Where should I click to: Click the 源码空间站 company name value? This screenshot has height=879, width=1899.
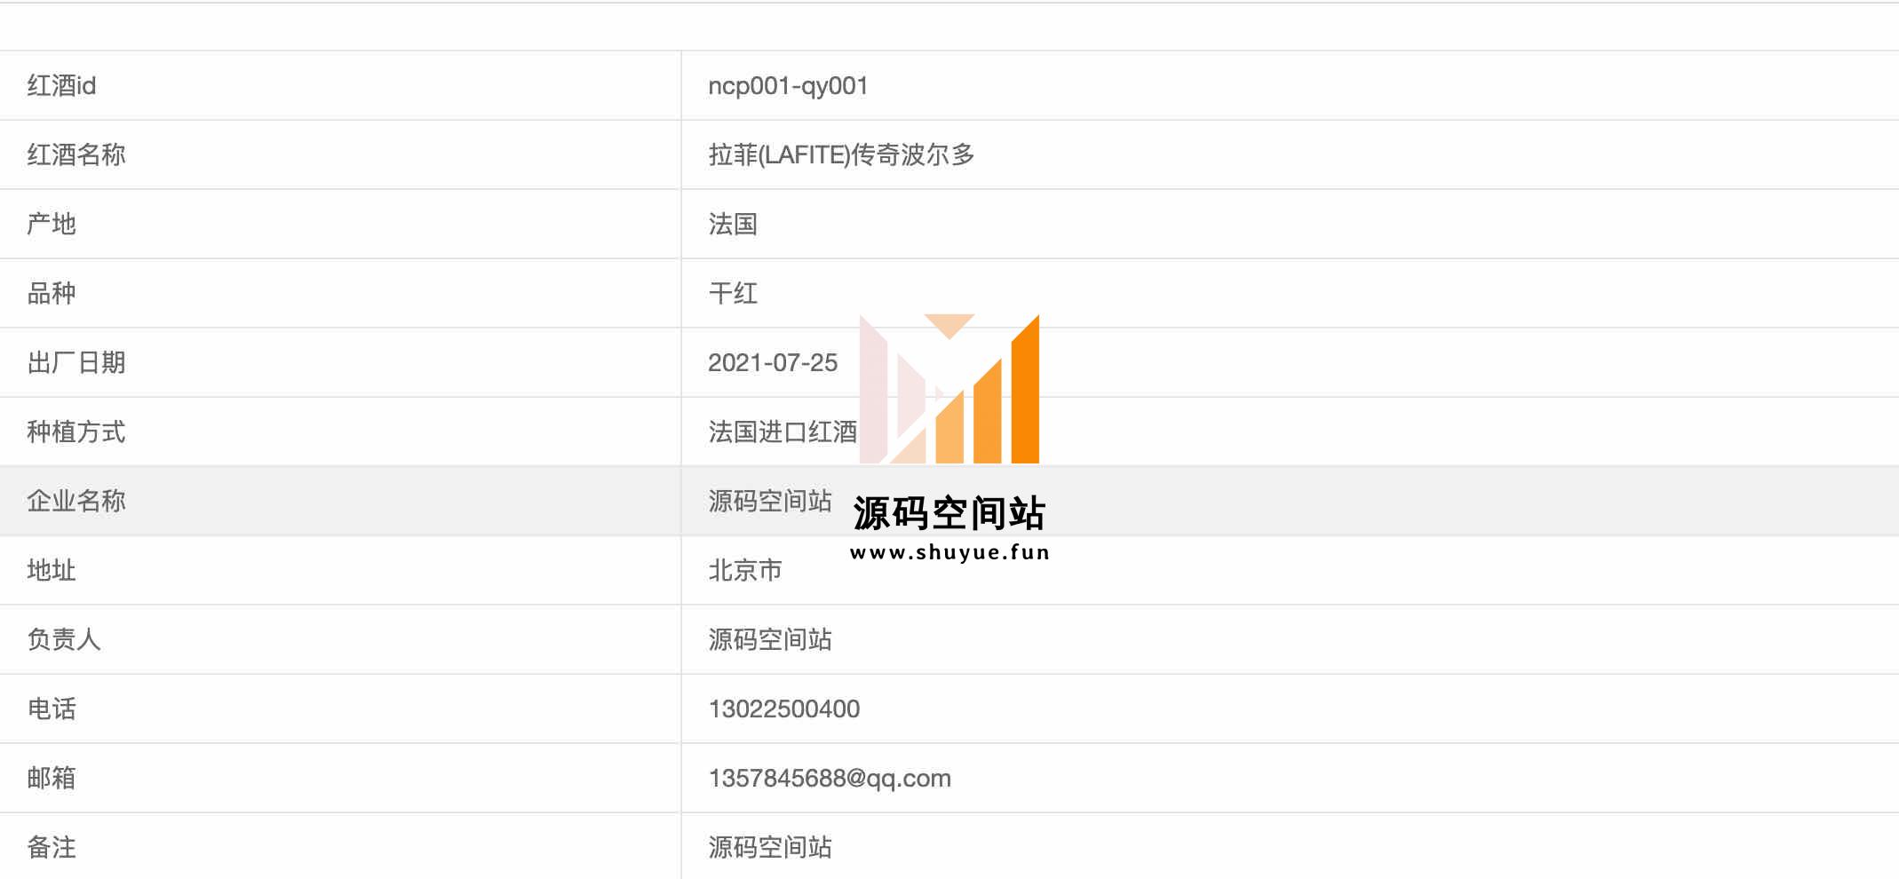coord(770,501)
